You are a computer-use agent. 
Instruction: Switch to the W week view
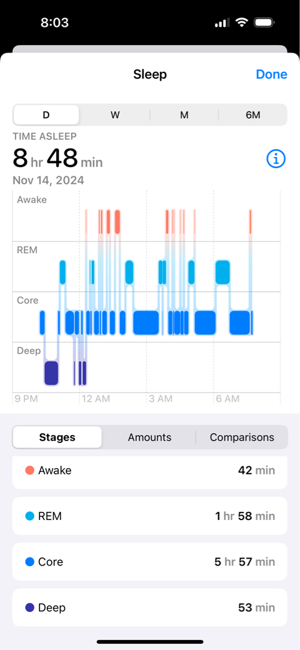point(115,115)
